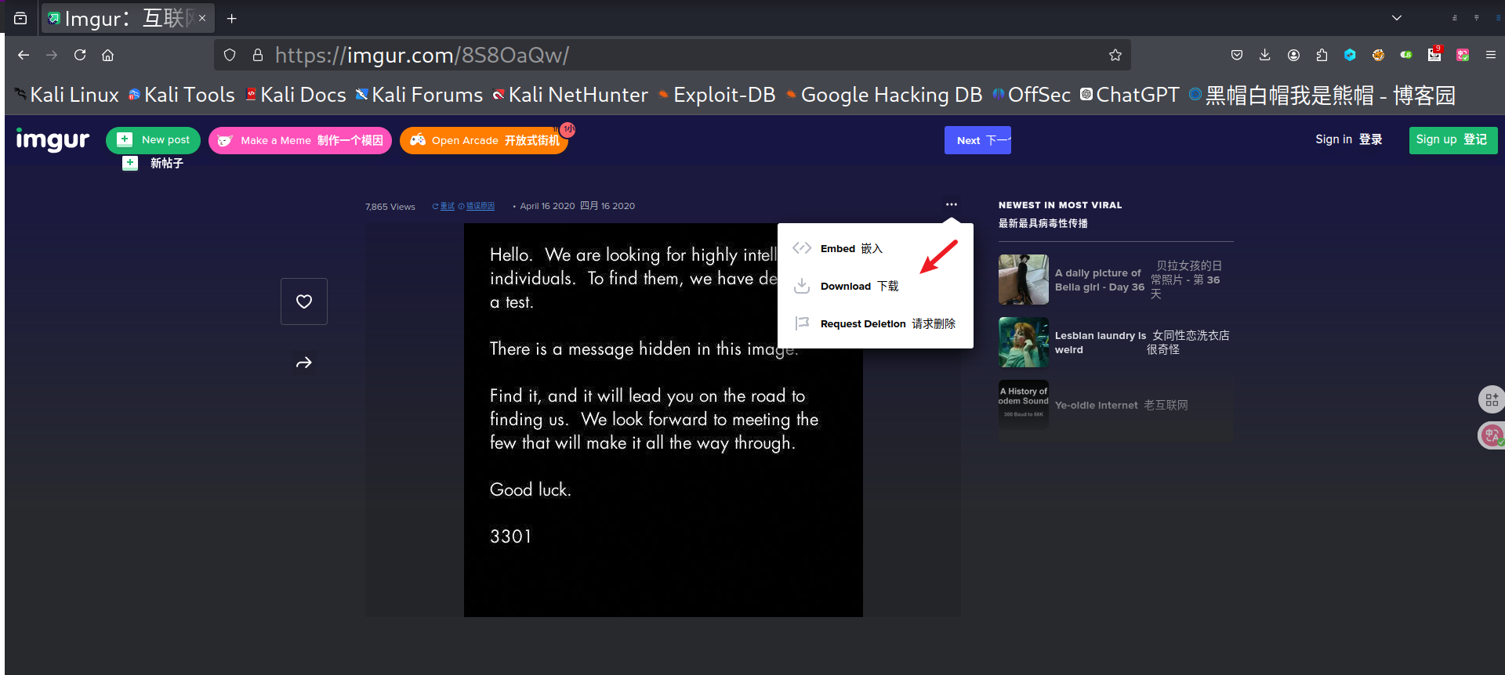
Task: Open the three-dots post options menu
Action: 951,204
